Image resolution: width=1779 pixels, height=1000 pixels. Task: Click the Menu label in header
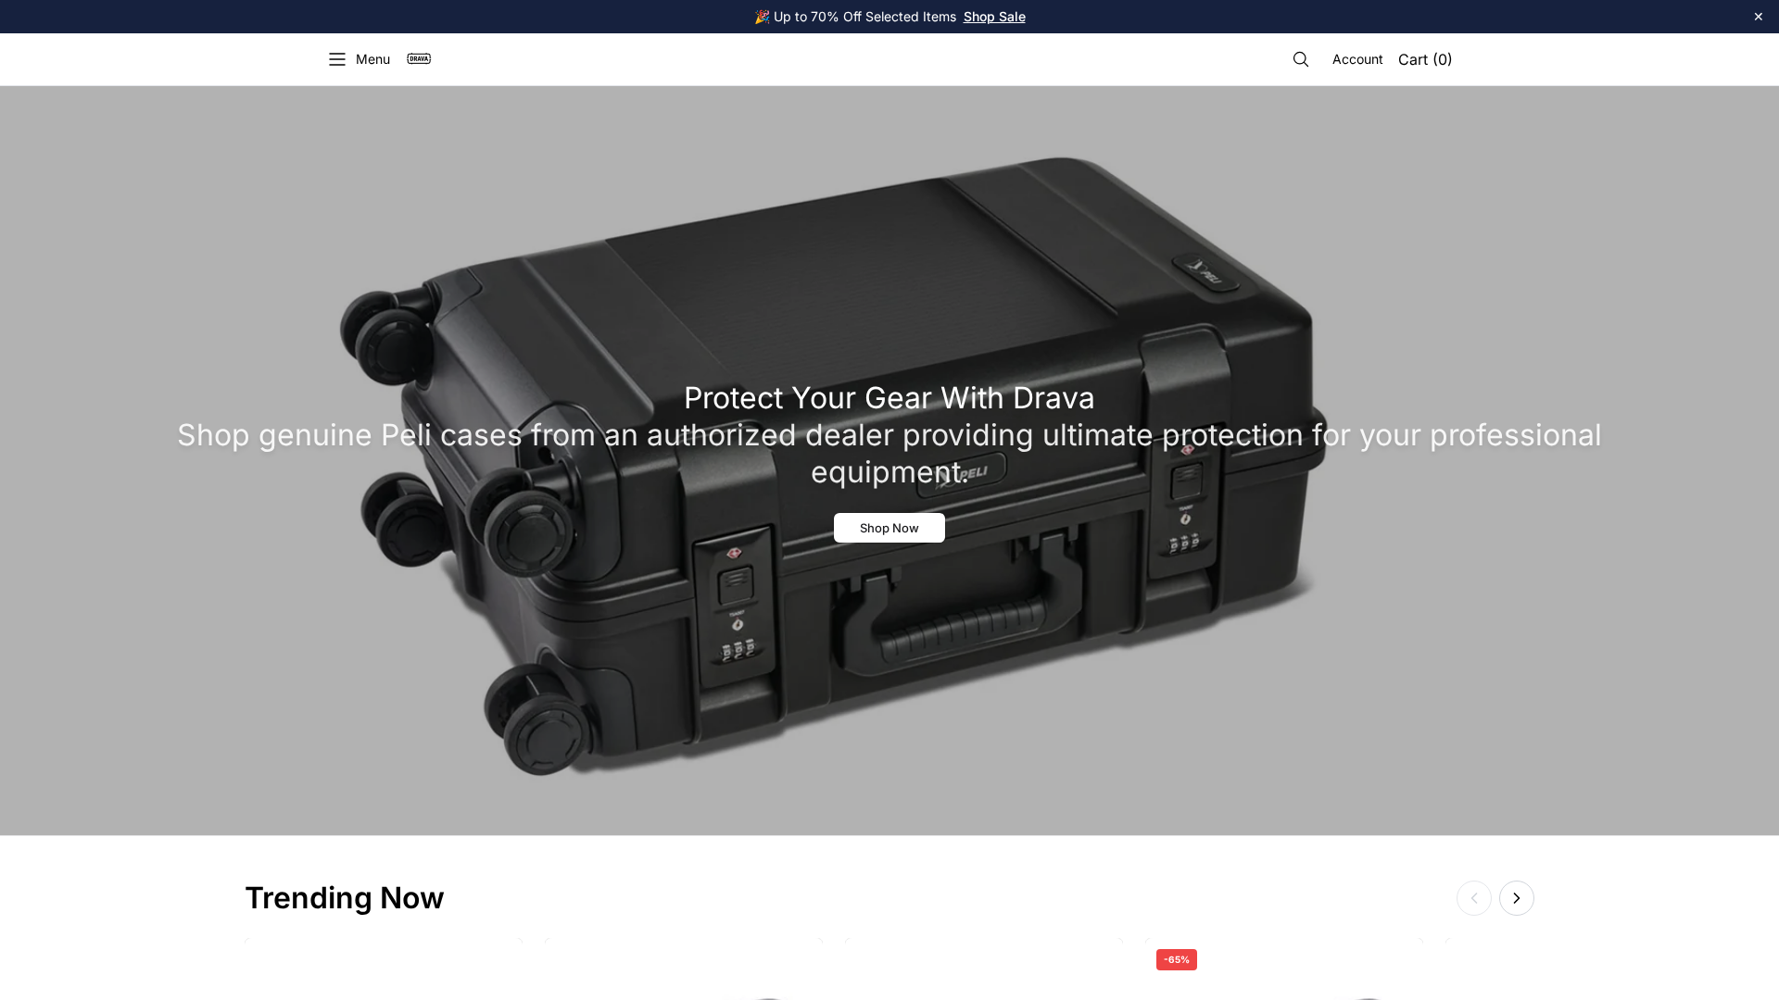tap(372, 59)
